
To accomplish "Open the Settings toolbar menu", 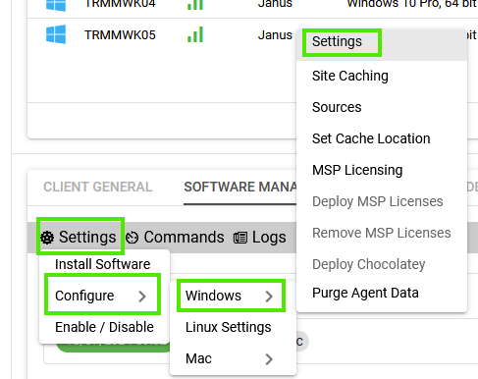I will pos(79,237).
